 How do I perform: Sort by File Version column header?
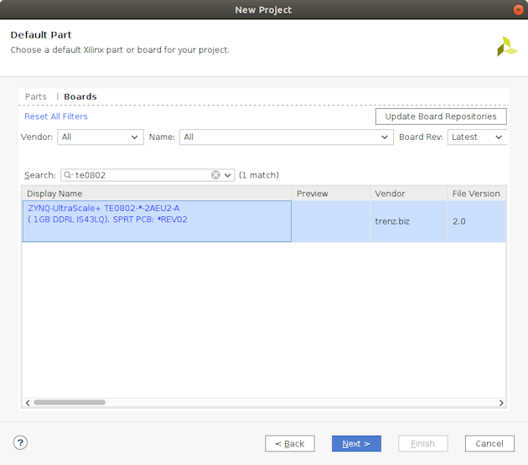click(x=477, y=194)
